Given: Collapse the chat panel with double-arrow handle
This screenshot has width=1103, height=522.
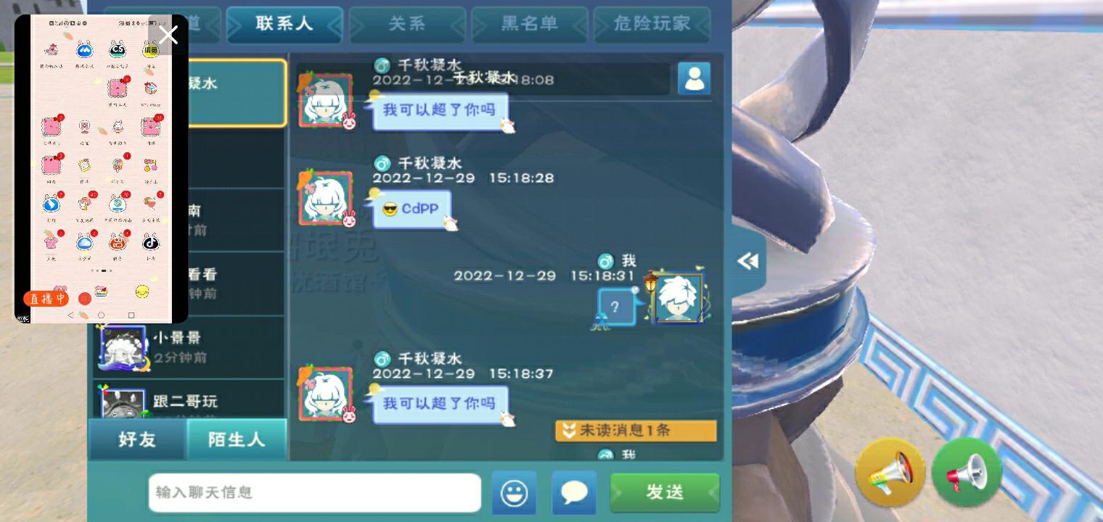Looking at the screenshot, I should click(x=748, y=262).
